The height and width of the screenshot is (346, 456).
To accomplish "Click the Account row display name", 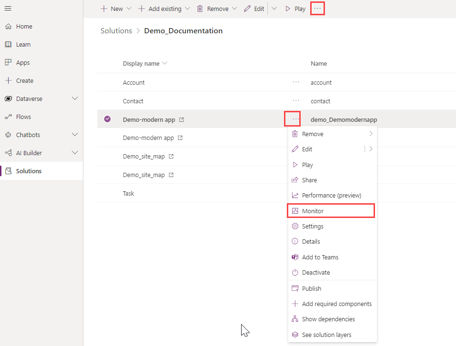I will (133, 82).
